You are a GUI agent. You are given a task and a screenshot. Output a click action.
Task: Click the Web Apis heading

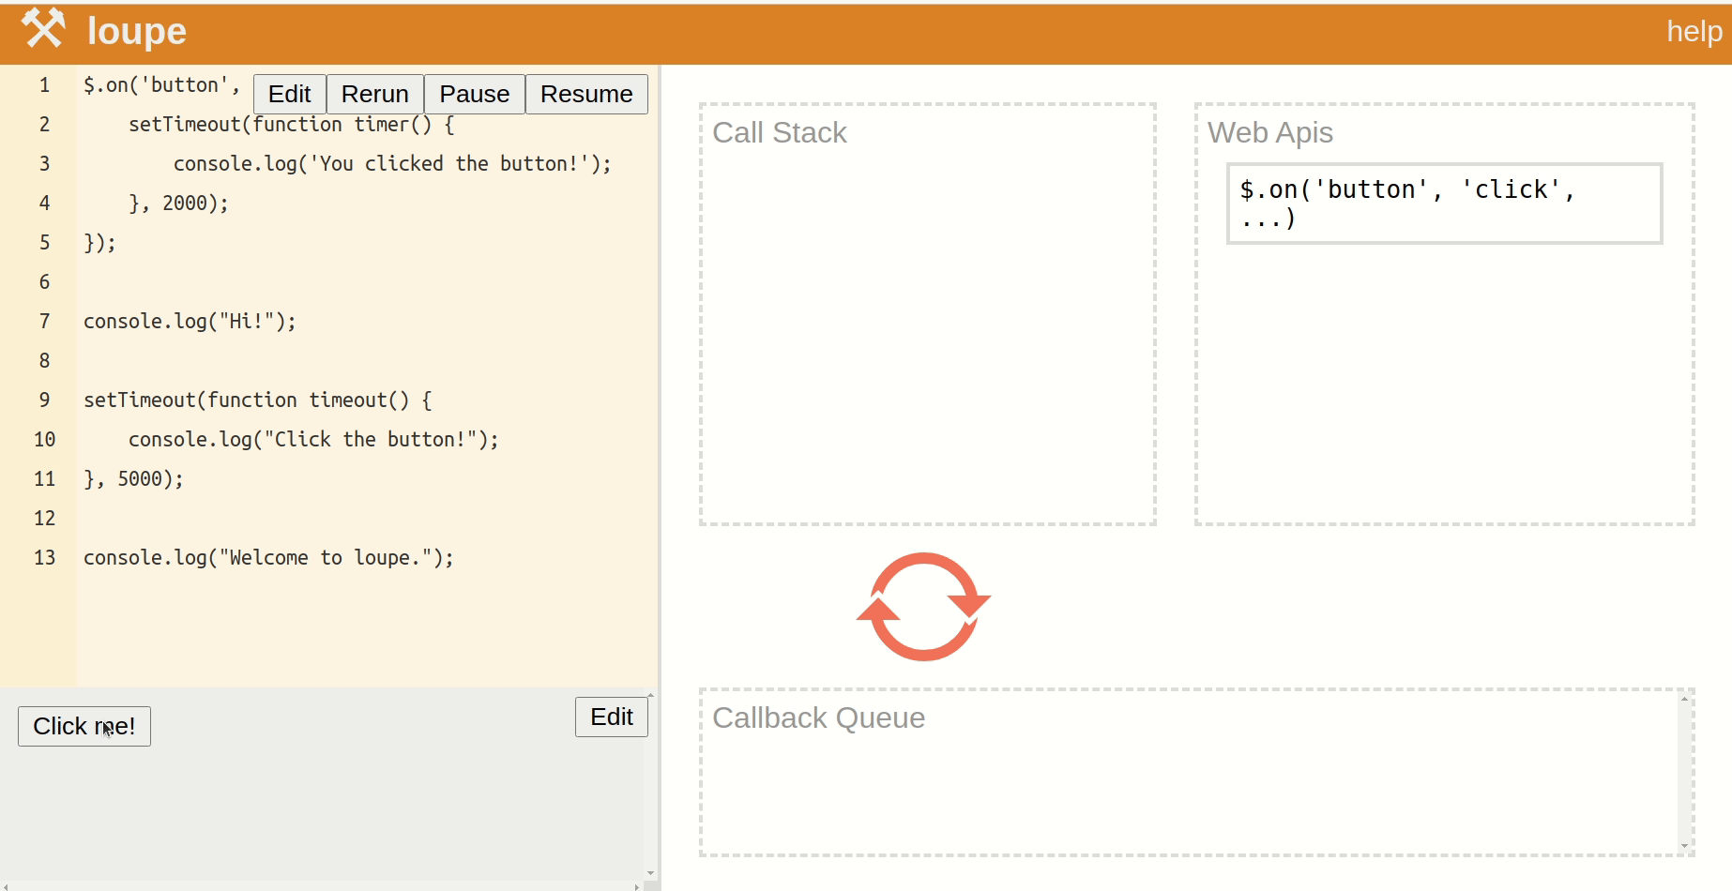[1269, 132]
